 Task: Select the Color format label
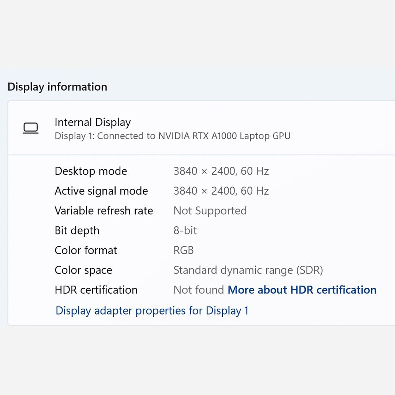tap(86, 251)
